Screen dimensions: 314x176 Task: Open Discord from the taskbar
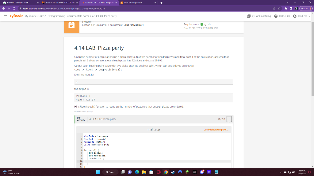tap(202, 172)
